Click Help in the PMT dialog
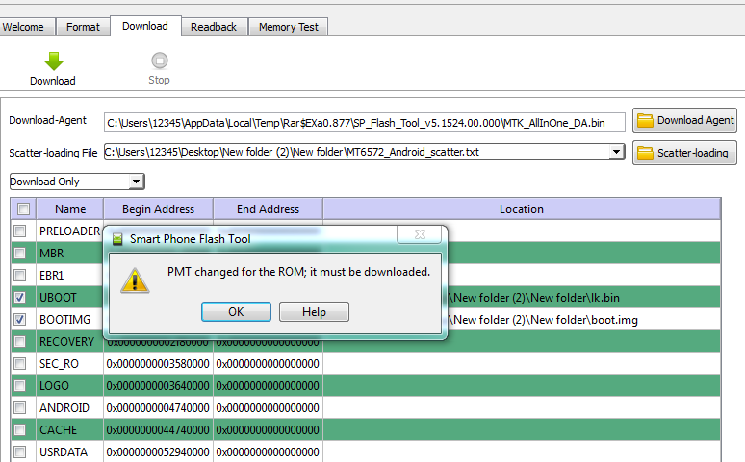This screenshot has height=462, width=745. click(x=314, y=311)
